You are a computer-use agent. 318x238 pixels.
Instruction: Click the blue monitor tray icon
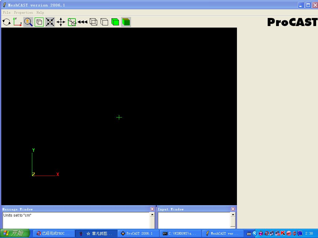click(300, 233)
